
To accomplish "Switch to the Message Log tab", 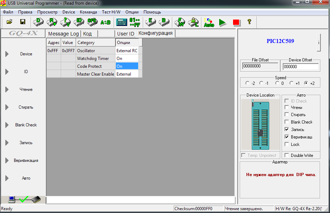I will pyautogui.click(x=64, y=34).
